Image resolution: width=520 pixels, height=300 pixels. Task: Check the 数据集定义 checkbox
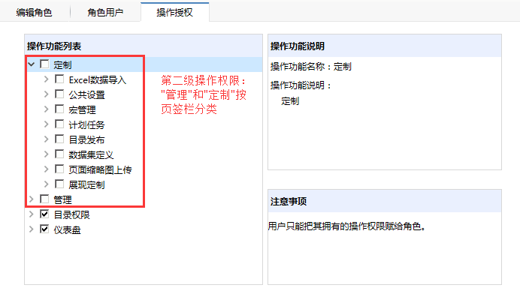coord(59,154)
